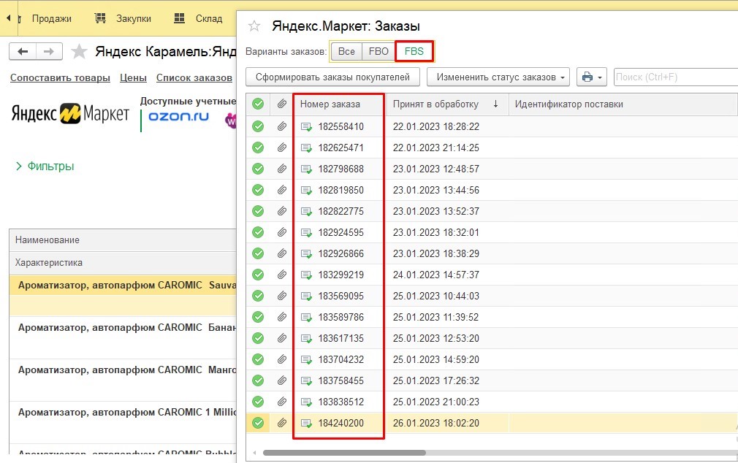
Task: Select the Ароматизатор CAROMIC Банан product row
Action: 123,327
